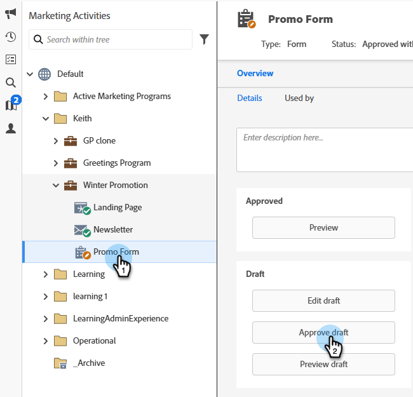Click the sidebar search magnifier icon
This screenshot has width=413, height=397.
tap(11, 82)
